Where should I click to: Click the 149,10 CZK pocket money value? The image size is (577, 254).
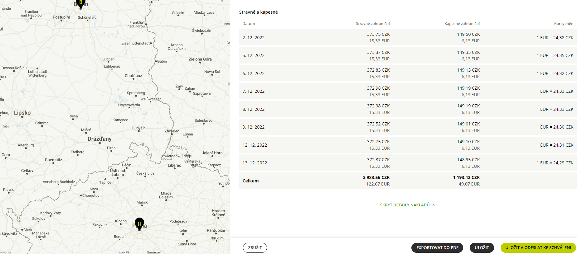pyautogui.click(x=468, y=142)
